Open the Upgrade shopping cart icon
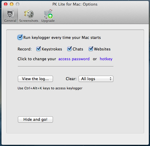Screen dimensions: 150x146 coord(48,14)
